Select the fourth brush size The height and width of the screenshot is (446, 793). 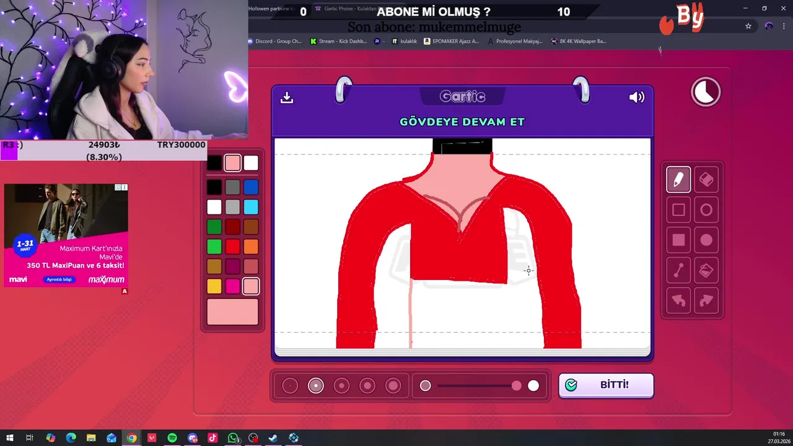(x=367, y=386)
